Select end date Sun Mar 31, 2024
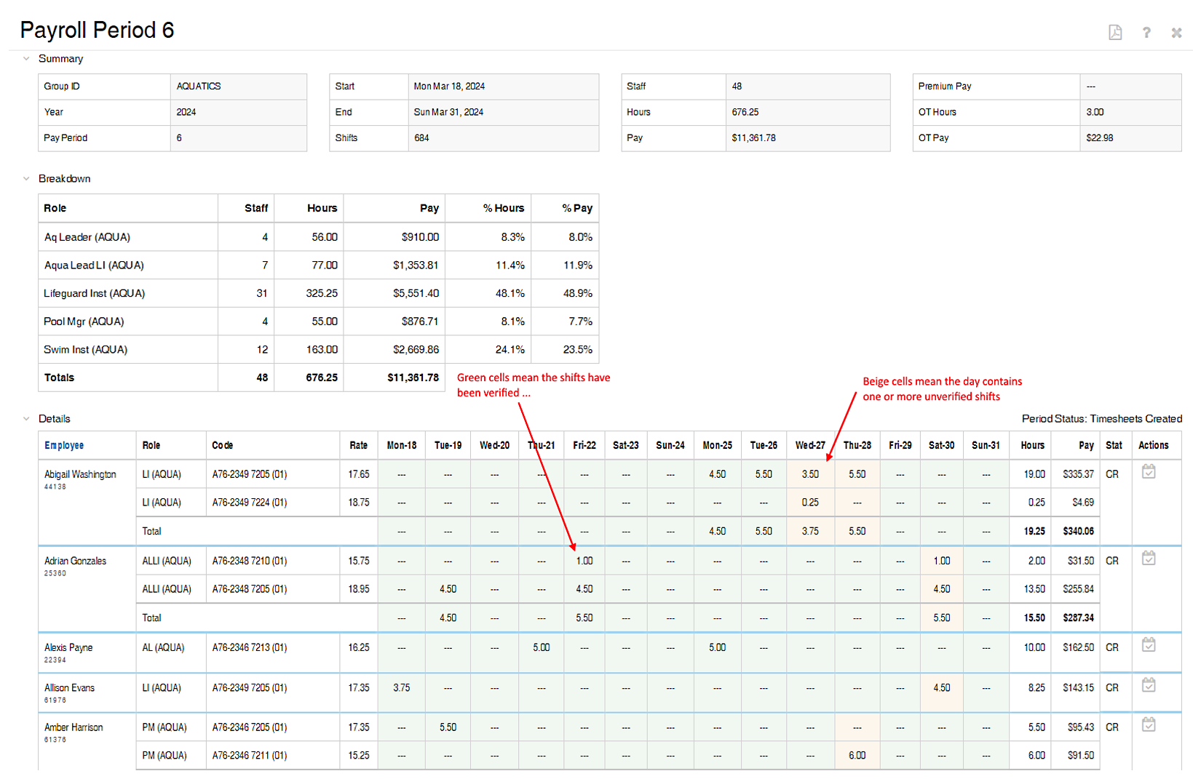This screenshot has height=779, width=1193. (448, 112)
